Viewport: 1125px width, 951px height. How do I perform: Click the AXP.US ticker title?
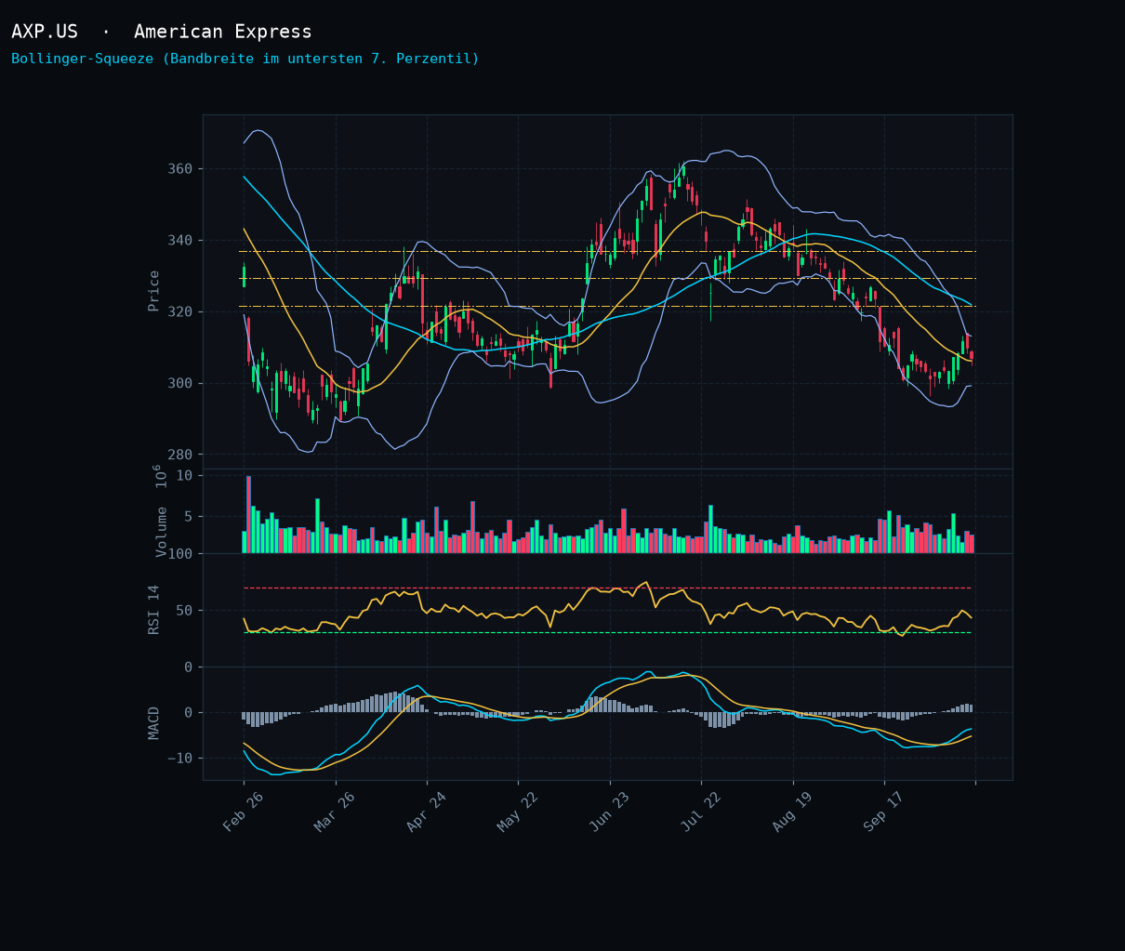pyautogui.click(x=45, y=32)
